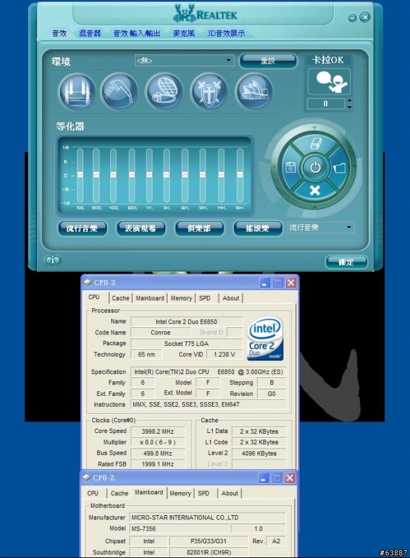Open Memory tab in lower CPU-Z window
The image size is (410, 558).
click(180, 493)
